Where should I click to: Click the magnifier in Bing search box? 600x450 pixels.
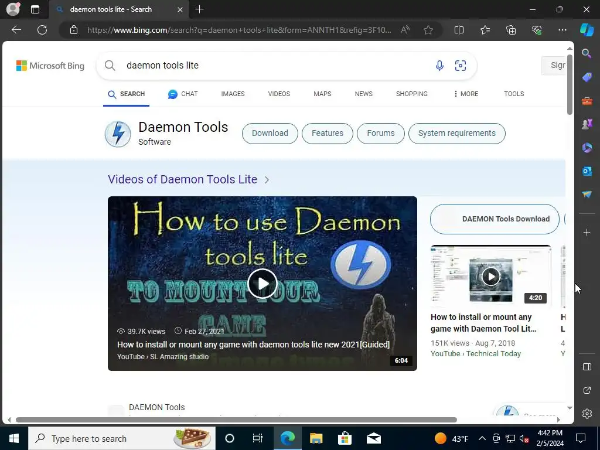(110, 66)
